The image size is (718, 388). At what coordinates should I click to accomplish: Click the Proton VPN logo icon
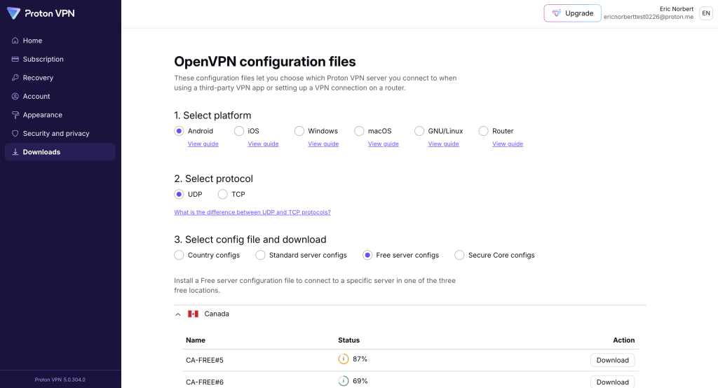(x=13, y=13)
